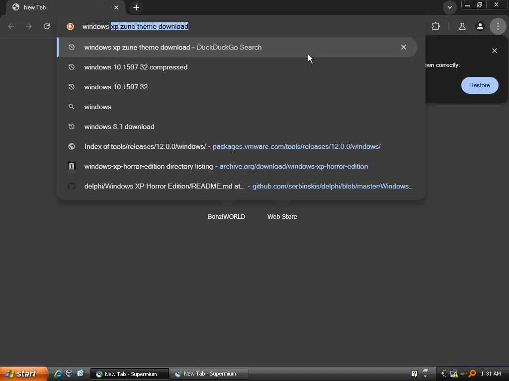Choose the plain 'windows' search suggestion
The height and width of the screenshot is (381, 509).
(237, 107)
